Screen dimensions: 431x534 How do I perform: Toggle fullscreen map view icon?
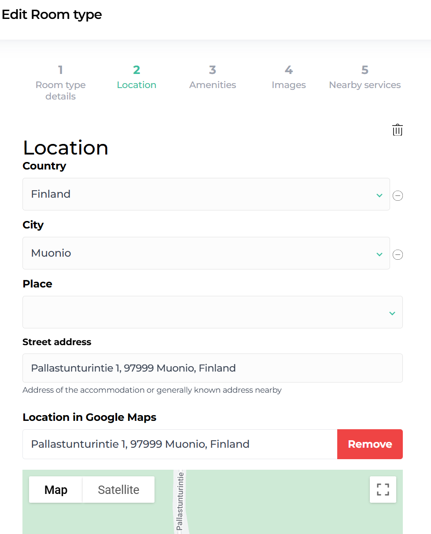point(383,490)
